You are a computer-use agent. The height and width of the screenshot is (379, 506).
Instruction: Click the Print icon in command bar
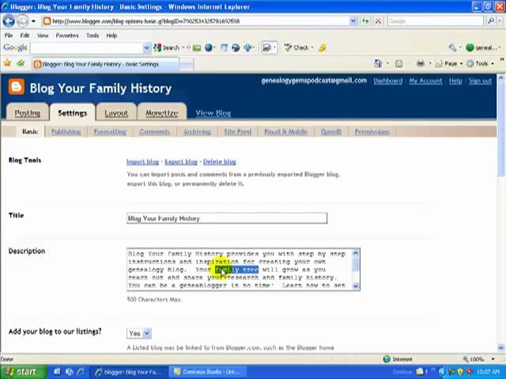(421, 64)
